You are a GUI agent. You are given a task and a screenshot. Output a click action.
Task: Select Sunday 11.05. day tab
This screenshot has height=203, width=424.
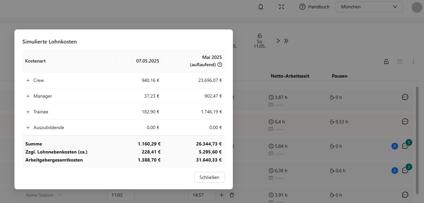259,41
